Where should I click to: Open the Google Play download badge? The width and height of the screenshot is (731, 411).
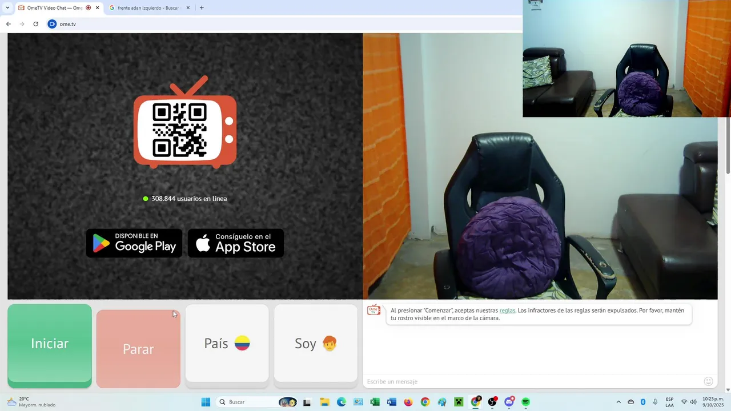[134, 243]
